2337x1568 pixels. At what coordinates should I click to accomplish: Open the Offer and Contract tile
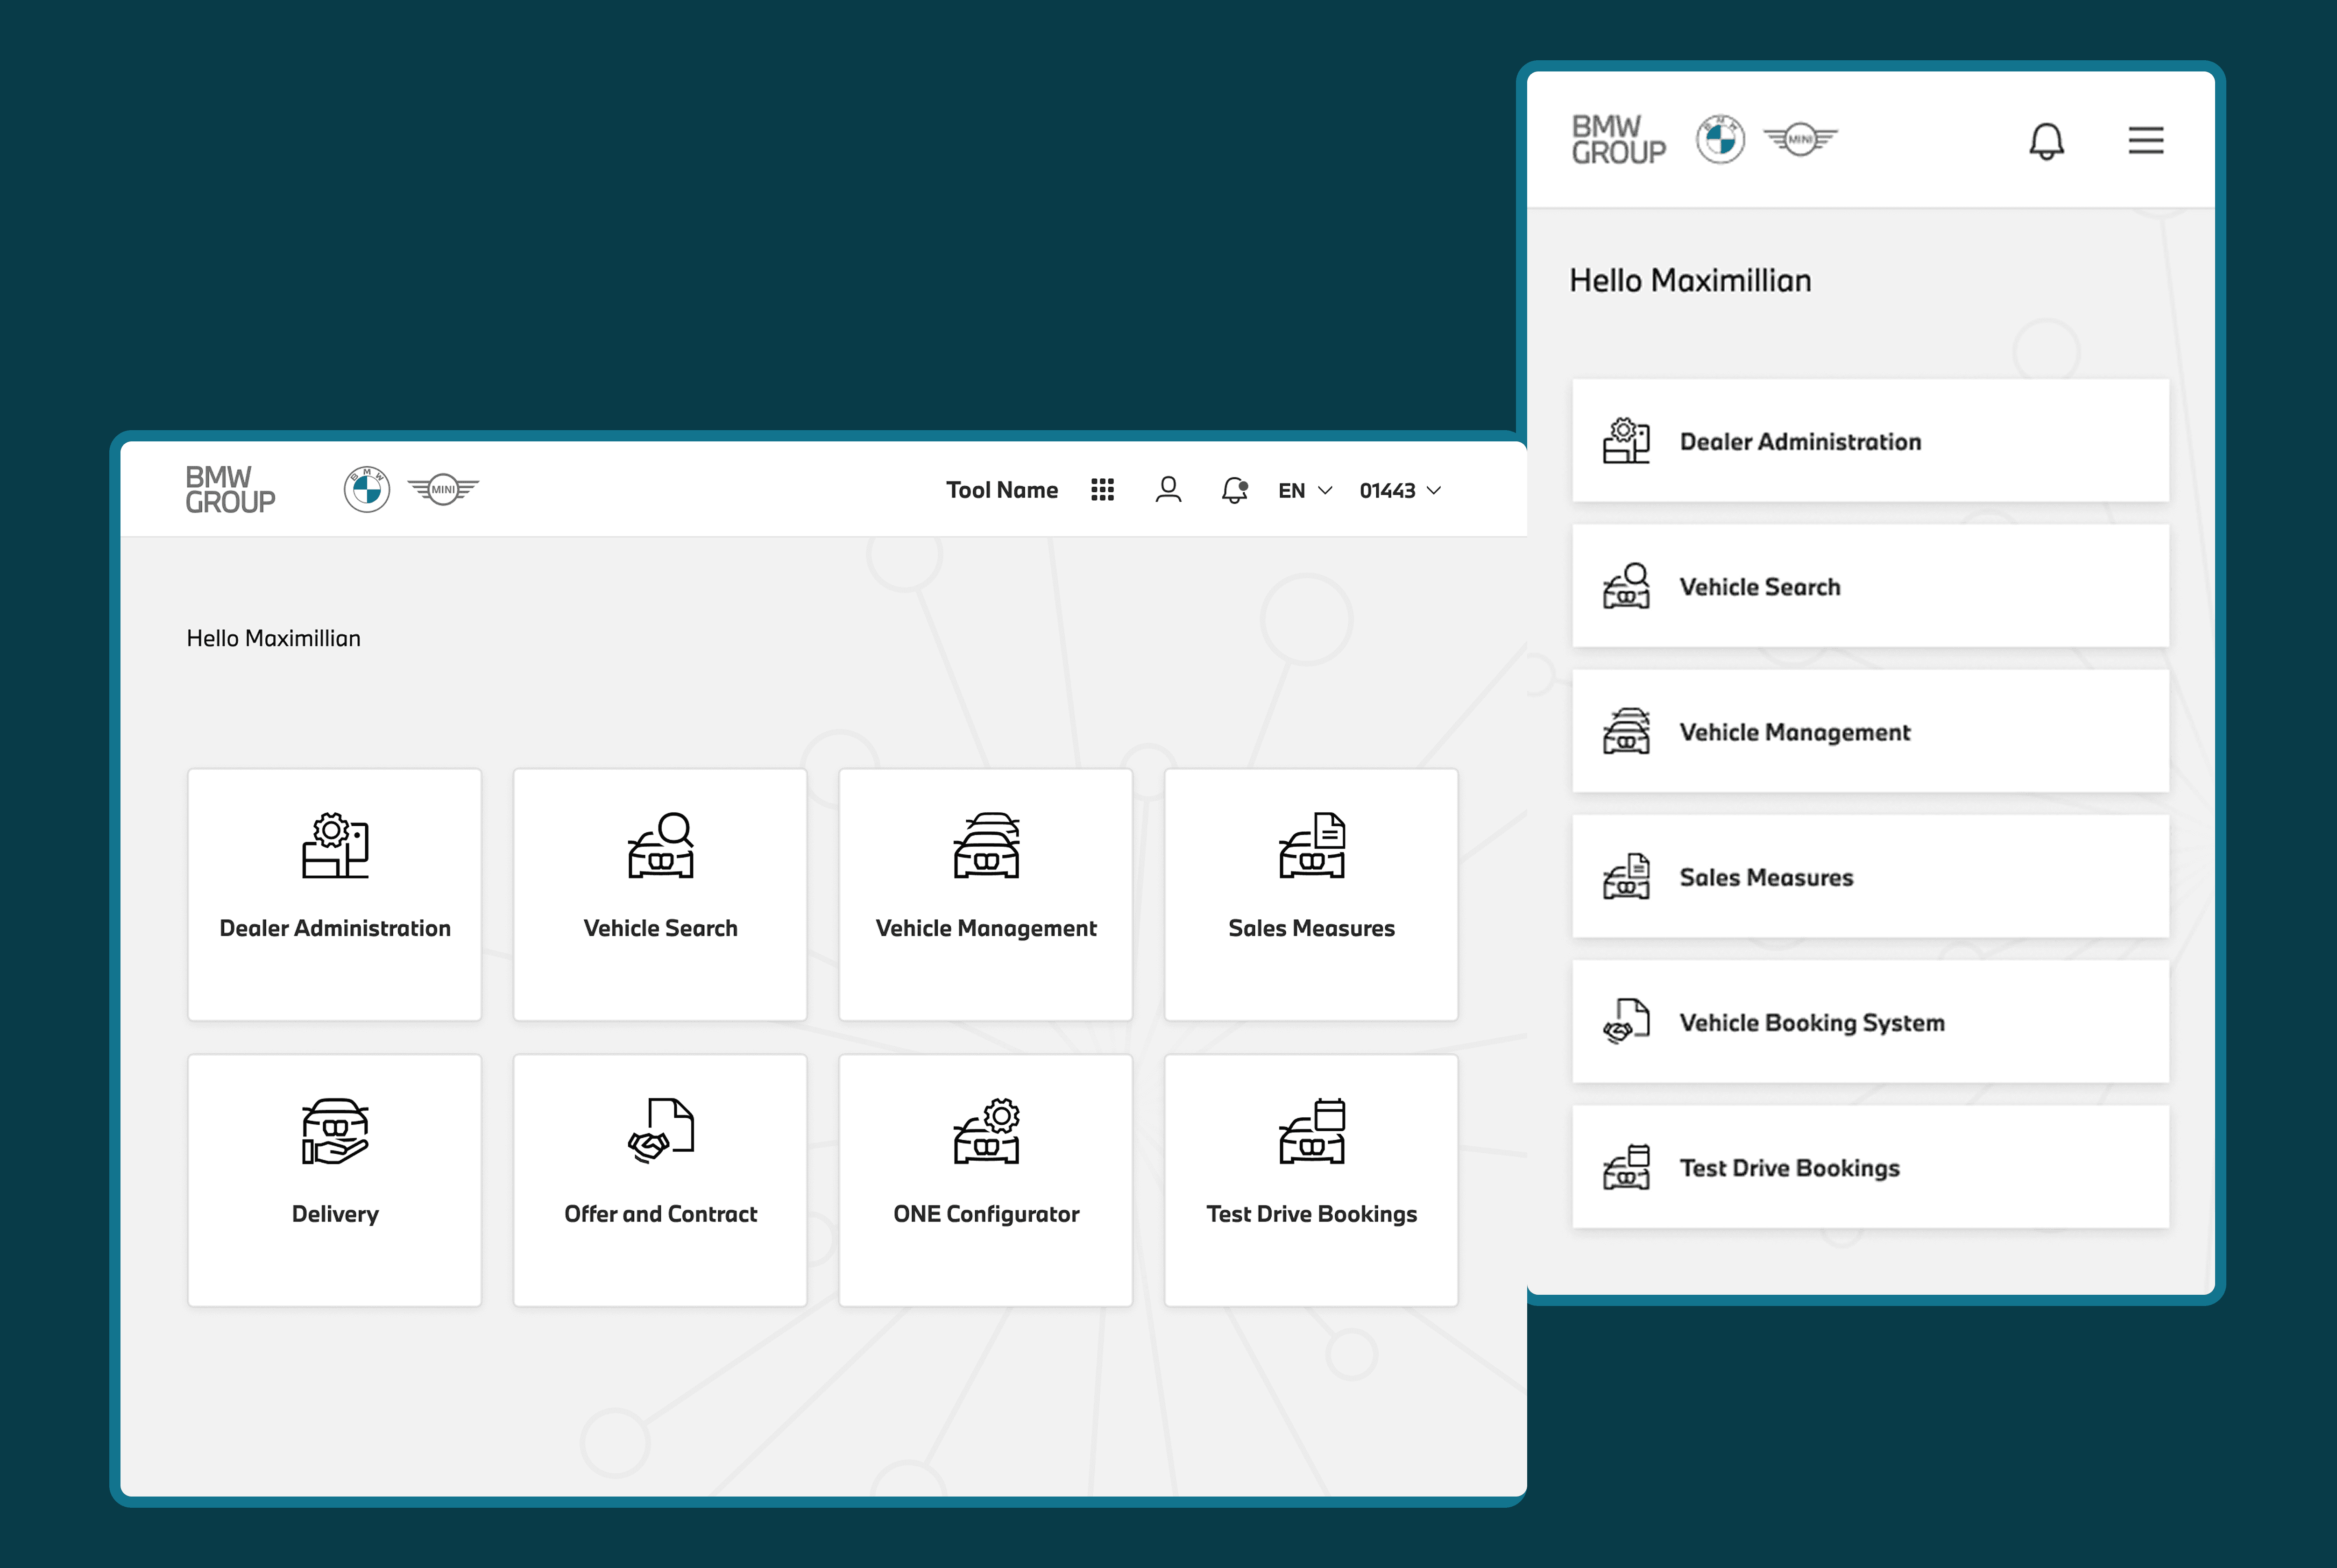point(660,1180)
